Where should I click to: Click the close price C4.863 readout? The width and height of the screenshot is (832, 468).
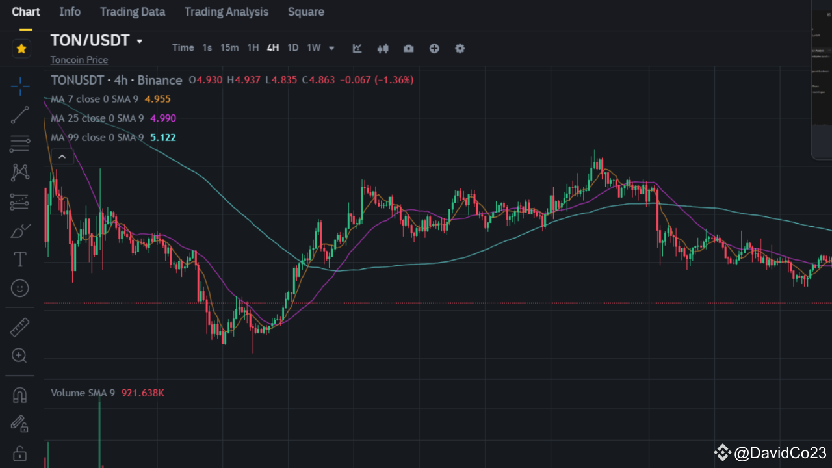tap(318, 80)
